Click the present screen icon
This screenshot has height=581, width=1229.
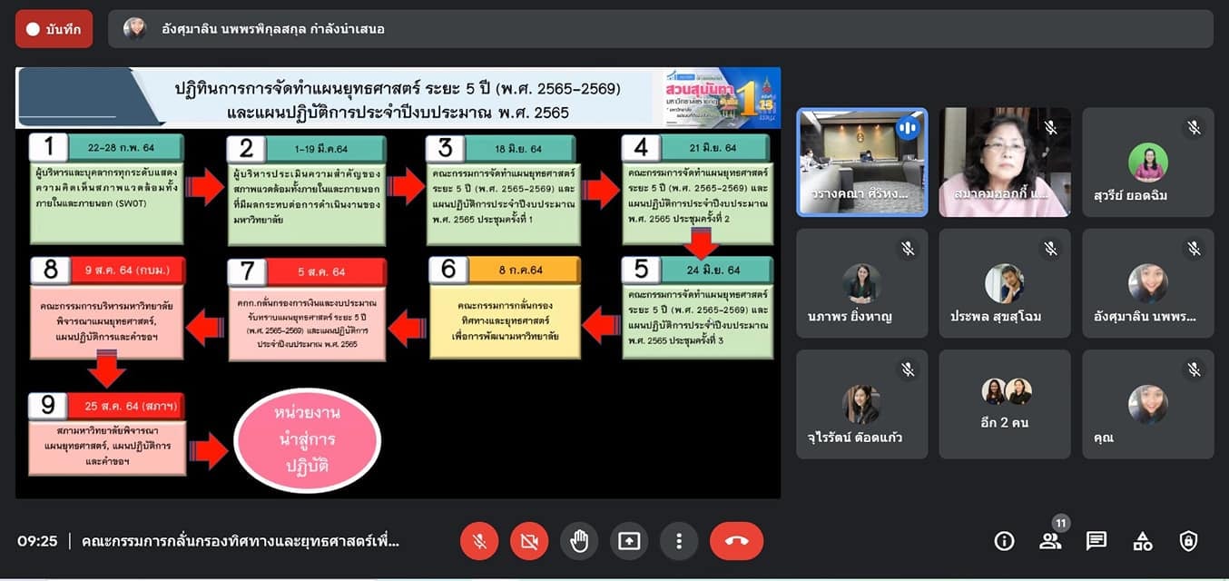tap(629, 541)
